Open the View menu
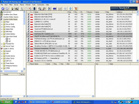 click(6, 5)
